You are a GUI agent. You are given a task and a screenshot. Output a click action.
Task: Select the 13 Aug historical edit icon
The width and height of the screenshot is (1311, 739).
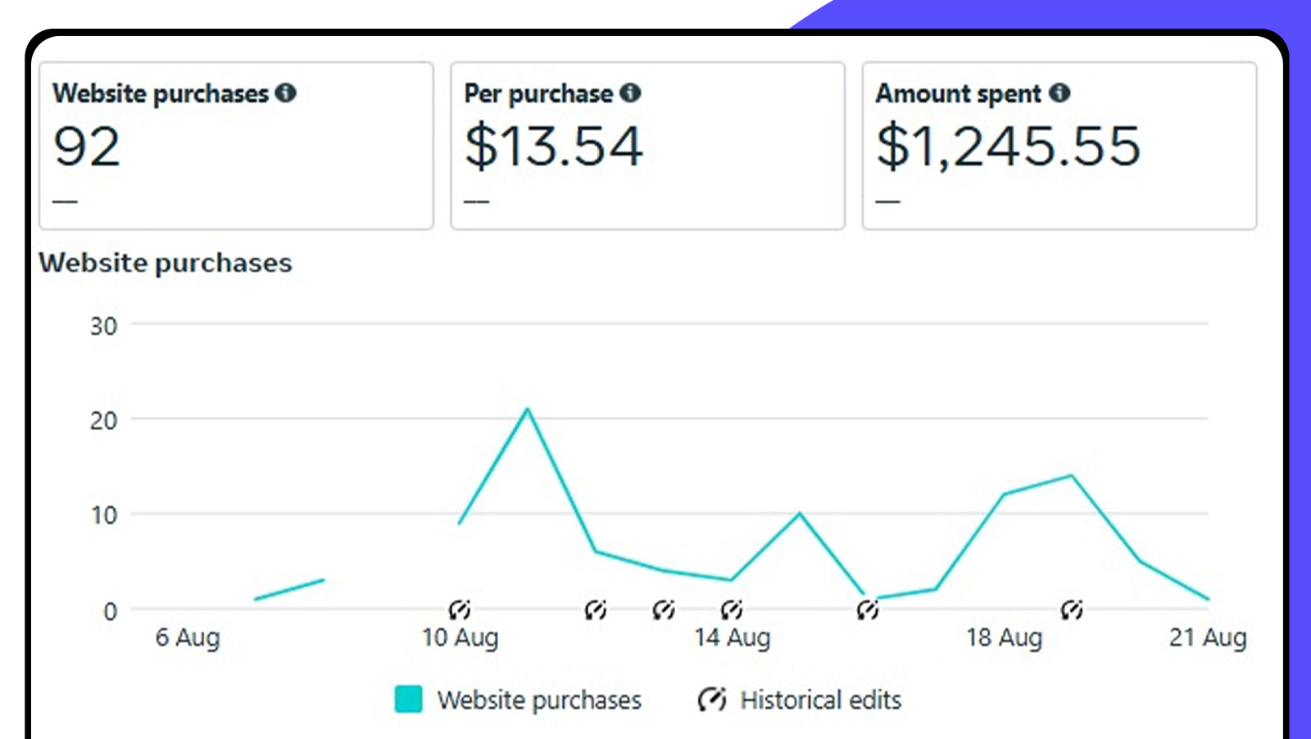664,610
